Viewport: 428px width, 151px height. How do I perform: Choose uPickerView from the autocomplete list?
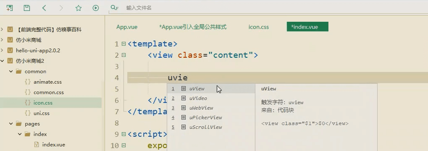click(x=211, y=118)
